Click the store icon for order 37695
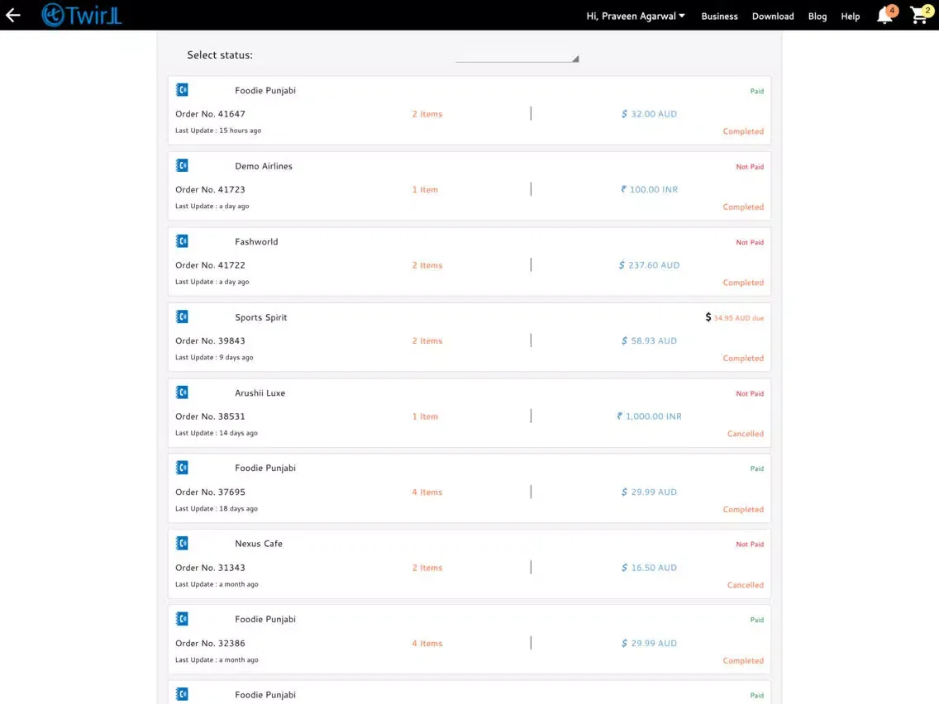939x704 pixels. [182, 468]
